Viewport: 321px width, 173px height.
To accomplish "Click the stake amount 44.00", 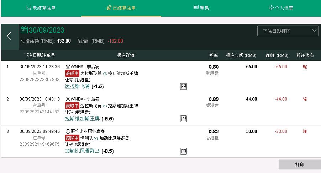I will click(252, 99).
